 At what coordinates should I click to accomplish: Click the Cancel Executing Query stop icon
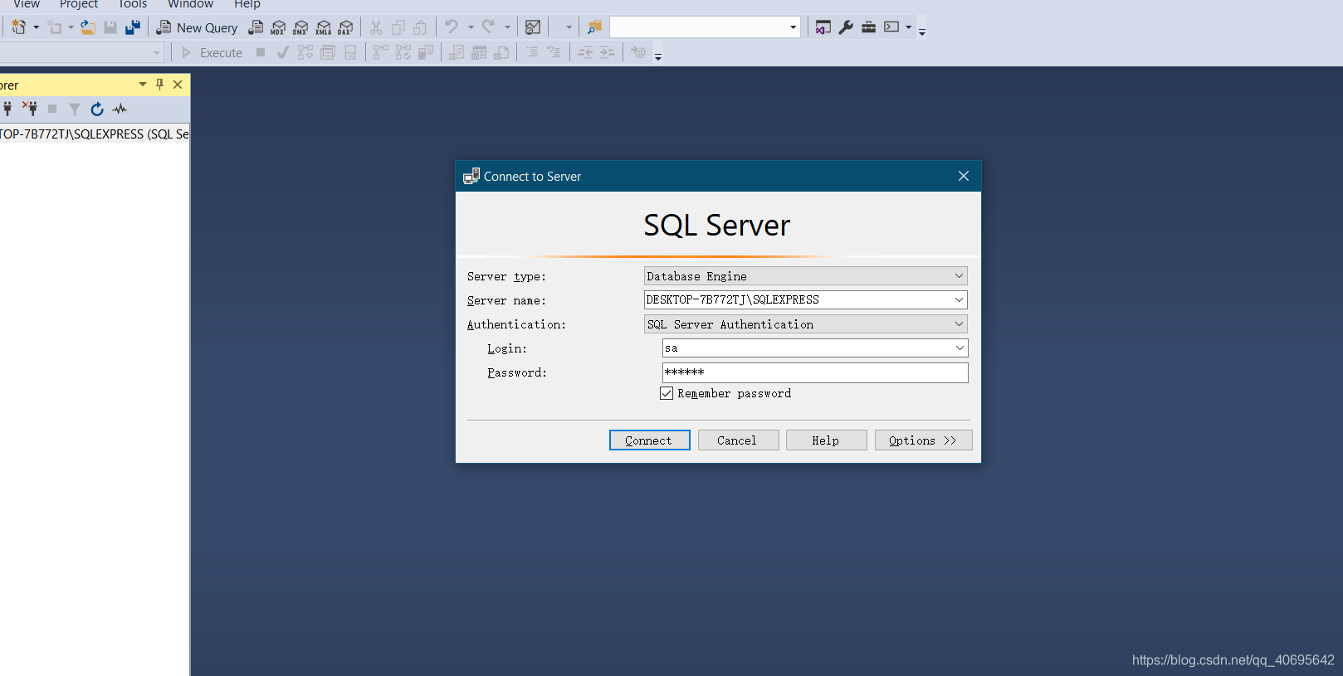point(261,52)
